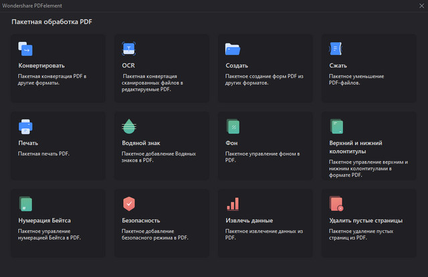This screenshot has height=277, width=428.
Task: Click the Водяной знак icon
Action: (x=129, y=126)
